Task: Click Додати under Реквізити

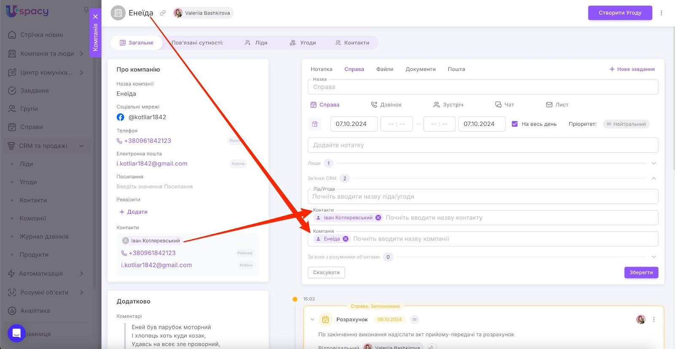Action: tap(133, 212)
